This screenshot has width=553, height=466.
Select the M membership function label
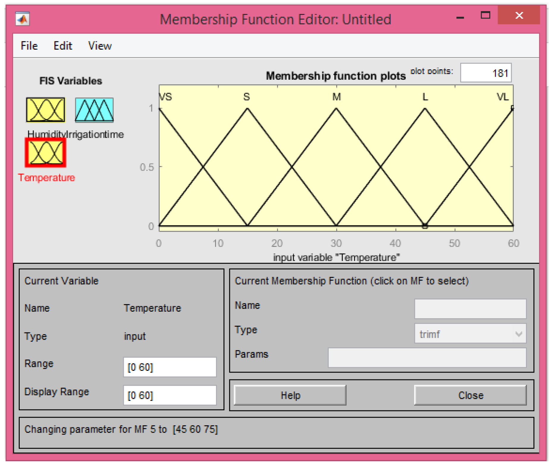(336, 97)
